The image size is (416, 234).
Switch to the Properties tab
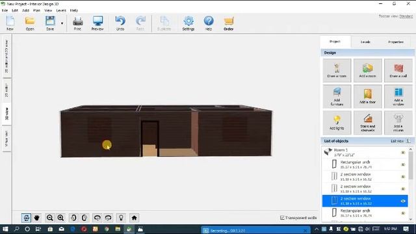pyautogui.click(x=396, y=42)
